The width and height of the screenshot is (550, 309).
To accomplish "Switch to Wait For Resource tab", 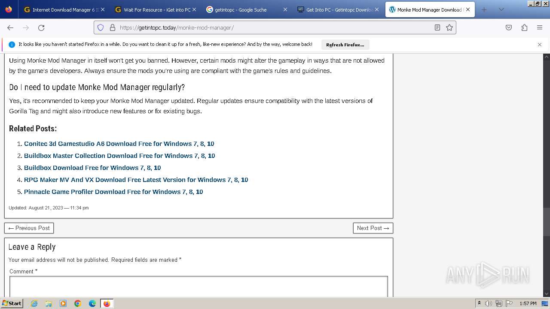I will [x=153, y=9].
